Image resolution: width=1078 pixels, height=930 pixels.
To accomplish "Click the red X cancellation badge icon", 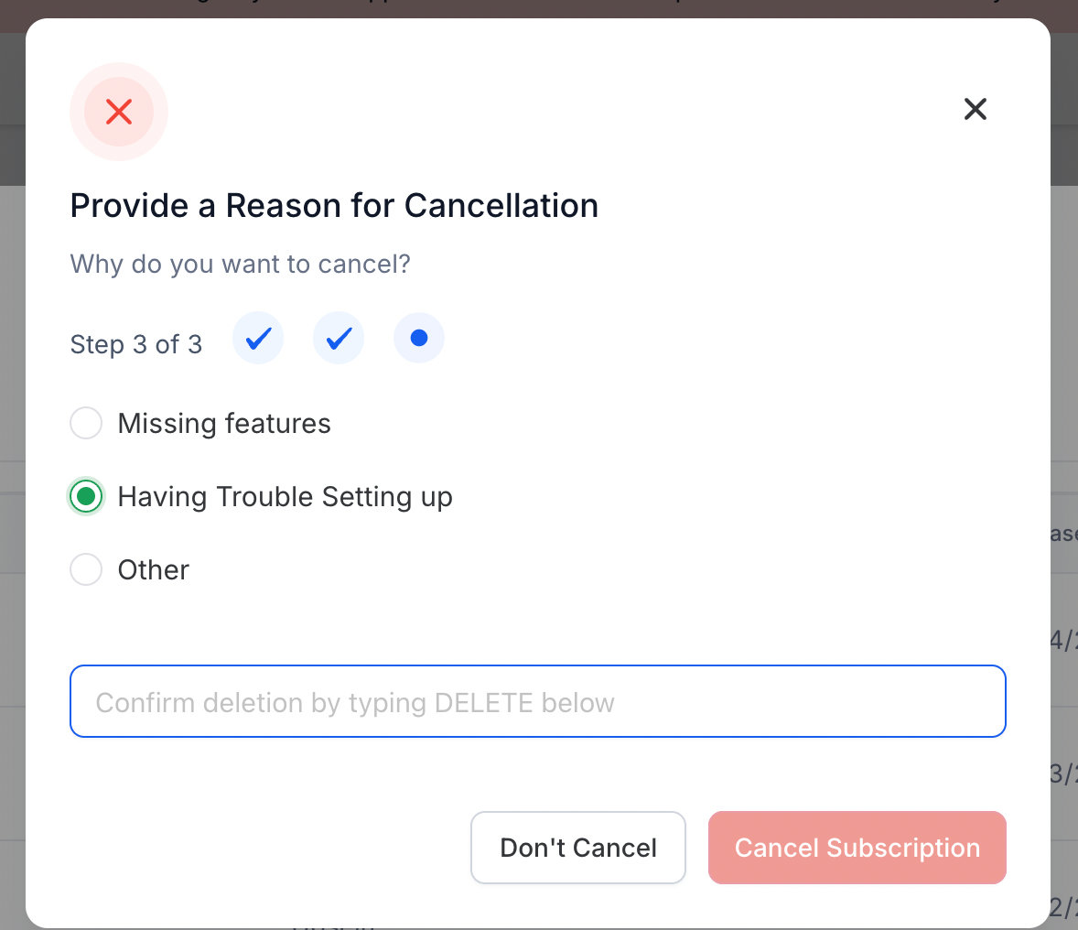I will tap(119, 112).
